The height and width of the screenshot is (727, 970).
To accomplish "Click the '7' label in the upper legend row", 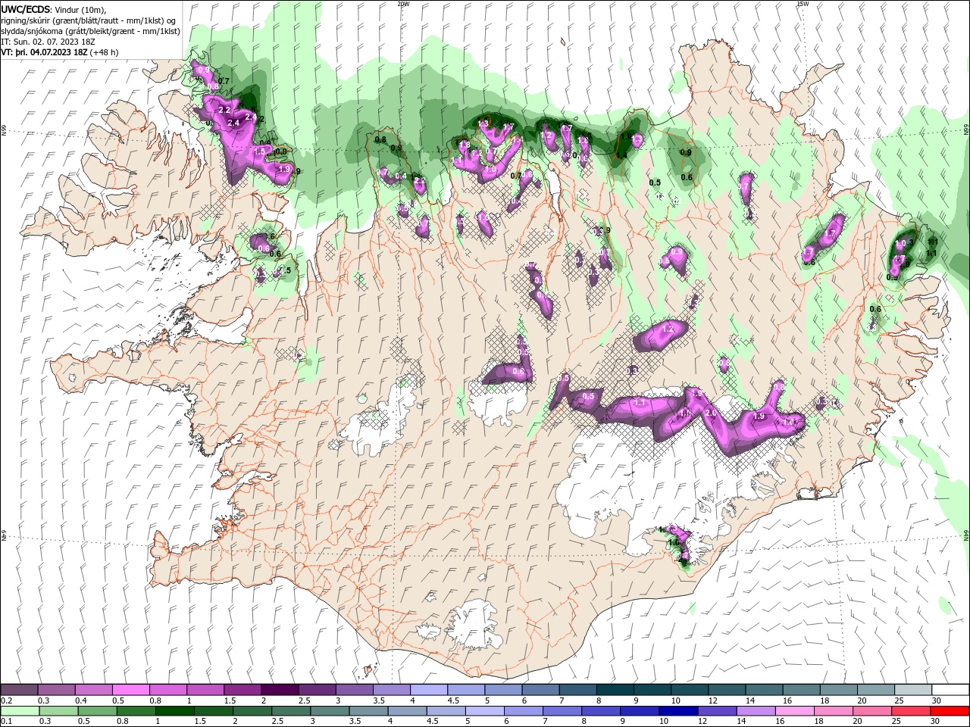I will 562,700.
